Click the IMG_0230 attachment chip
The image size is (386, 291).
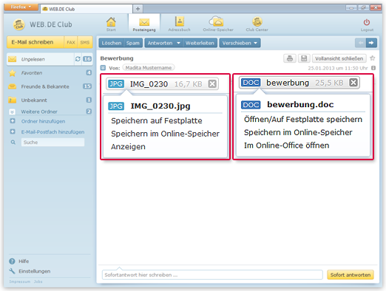162,84
